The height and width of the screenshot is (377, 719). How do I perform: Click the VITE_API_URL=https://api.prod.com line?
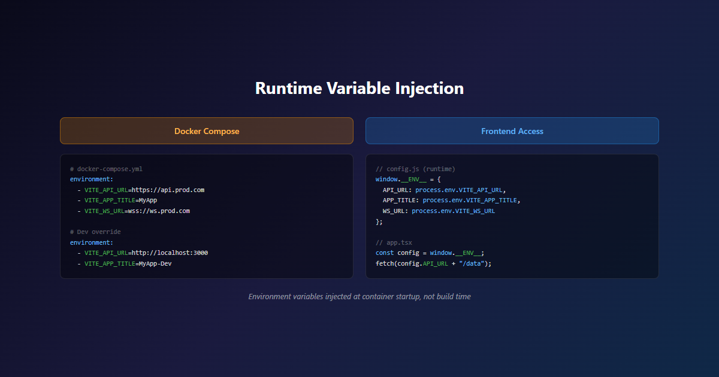141,190
